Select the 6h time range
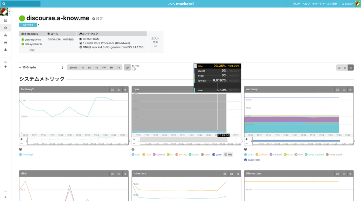361x201 pixels. click(x=90, y=67)
